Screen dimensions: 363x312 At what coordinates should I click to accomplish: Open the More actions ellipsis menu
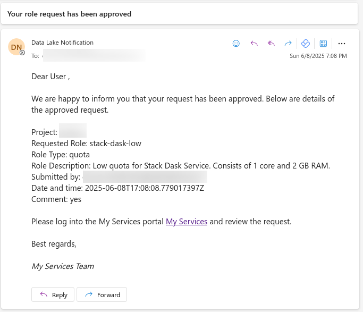pyautogui.click(x=341, y=43)
